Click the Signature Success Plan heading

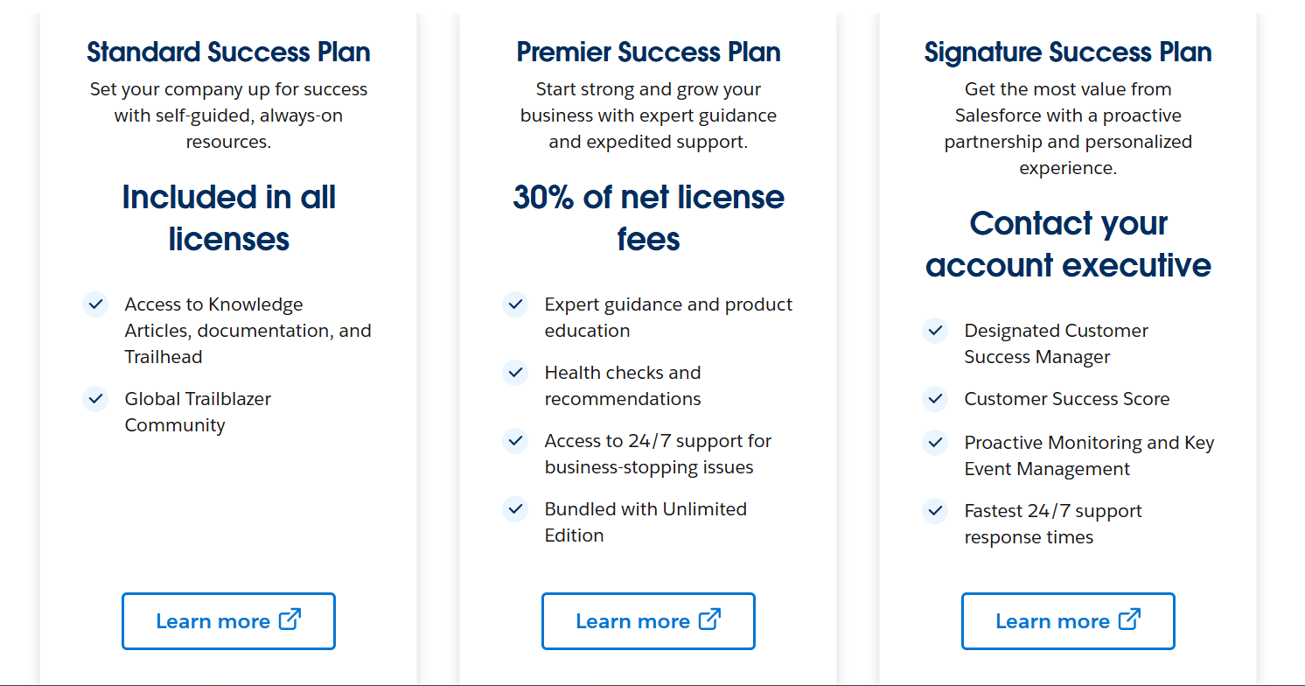coord(1068,52)
